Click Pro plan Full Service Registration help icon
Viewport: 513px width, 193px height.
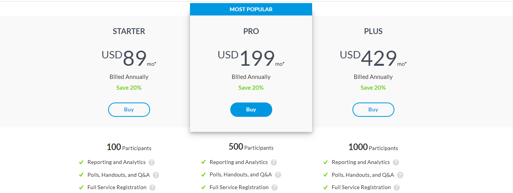(x=275, y=188)
